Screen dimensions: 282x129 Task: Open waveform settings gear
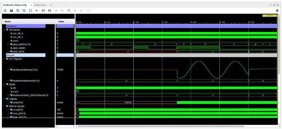click(277, 11)
